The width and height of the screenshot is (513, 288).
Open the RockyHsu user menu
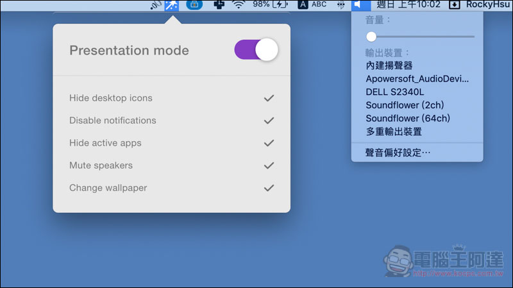coord(488,4)
